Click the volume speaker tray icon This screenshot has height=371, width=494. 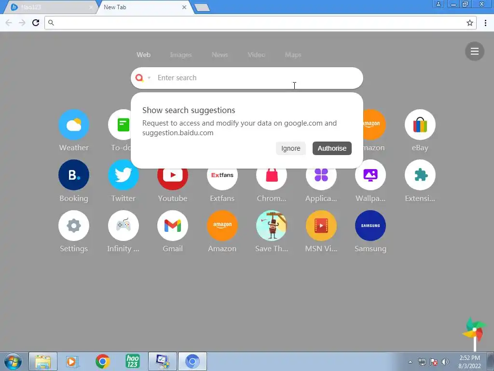pos(445,362)
